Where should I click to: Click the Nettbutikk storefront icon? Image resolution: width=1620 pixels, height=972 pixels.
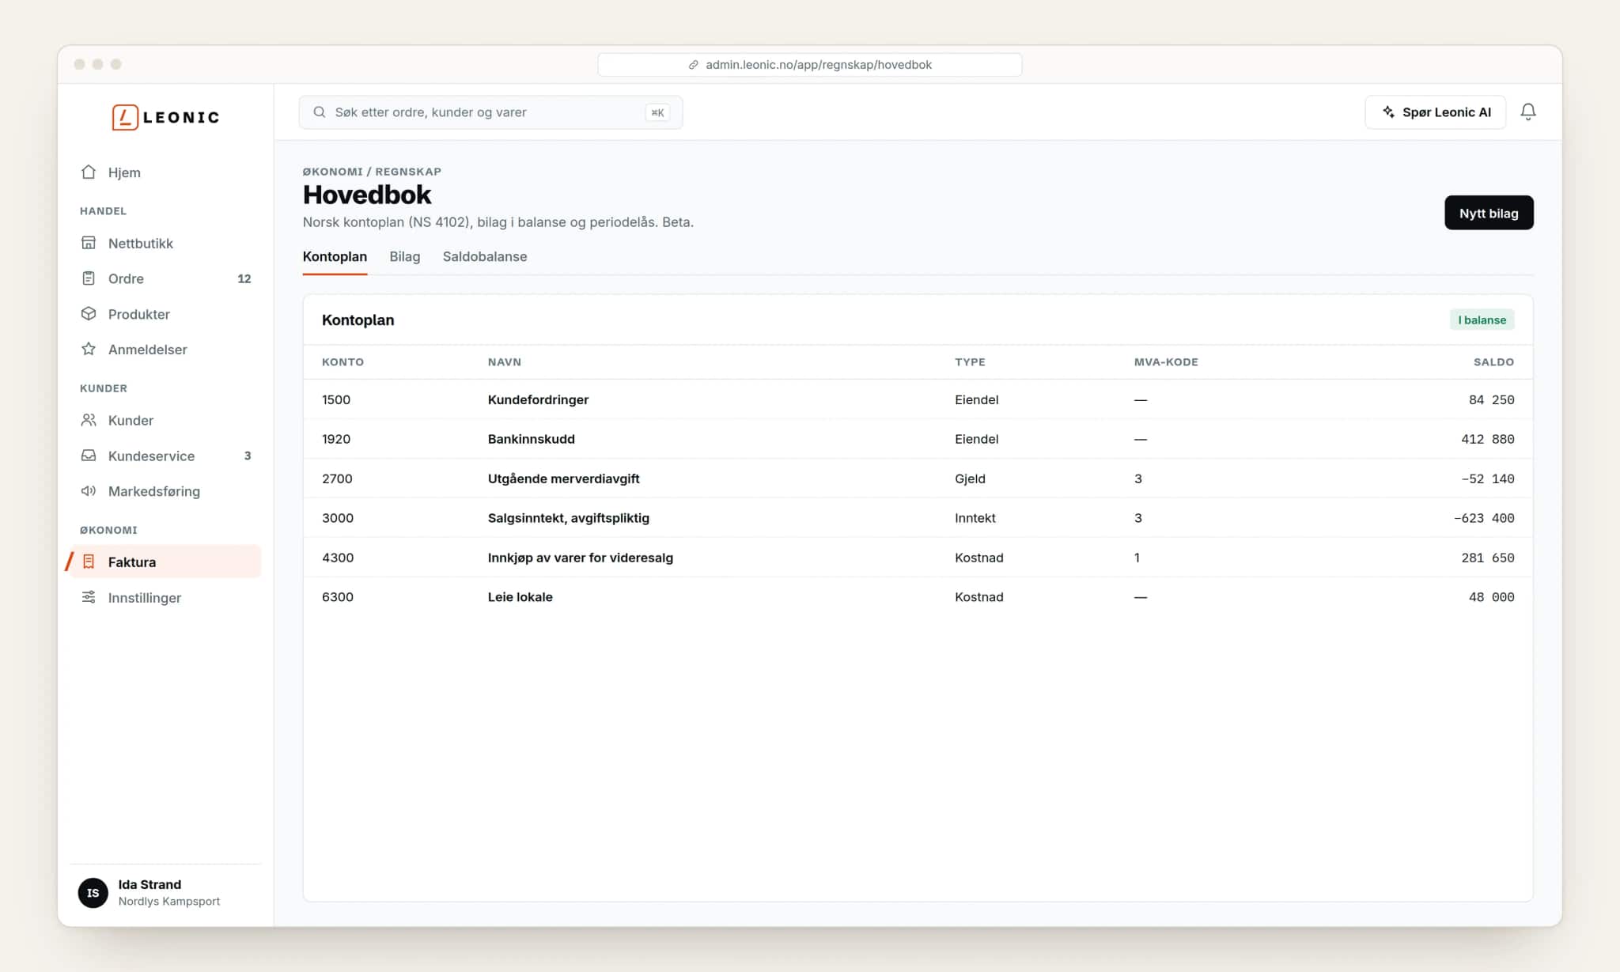[89, 243]
